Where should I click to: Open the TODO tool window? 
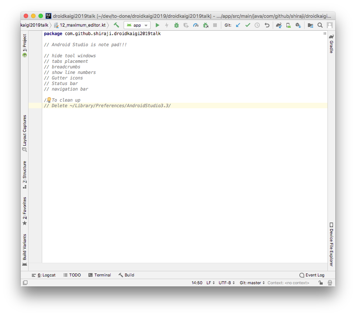point(72,275)
